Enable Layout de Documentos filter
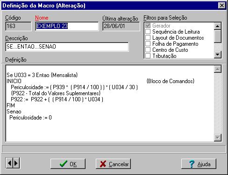228x175 pixels. click(x=148, y=38)
